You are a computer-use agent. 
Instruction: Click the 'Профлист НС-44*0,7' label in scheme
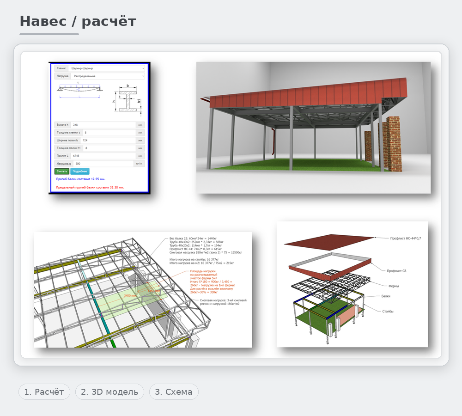406,238
